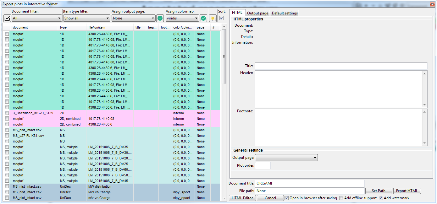This screenshot has width=437, height=204.
Task: Apply the assigned output page with green checkmark
Action: (x=160, y=18)
